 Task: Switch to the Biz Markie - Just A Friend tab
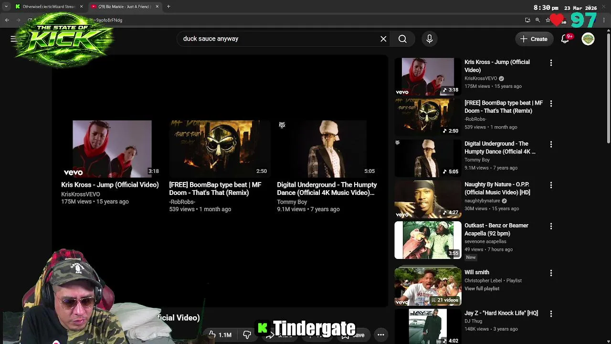tap(125, 7)
